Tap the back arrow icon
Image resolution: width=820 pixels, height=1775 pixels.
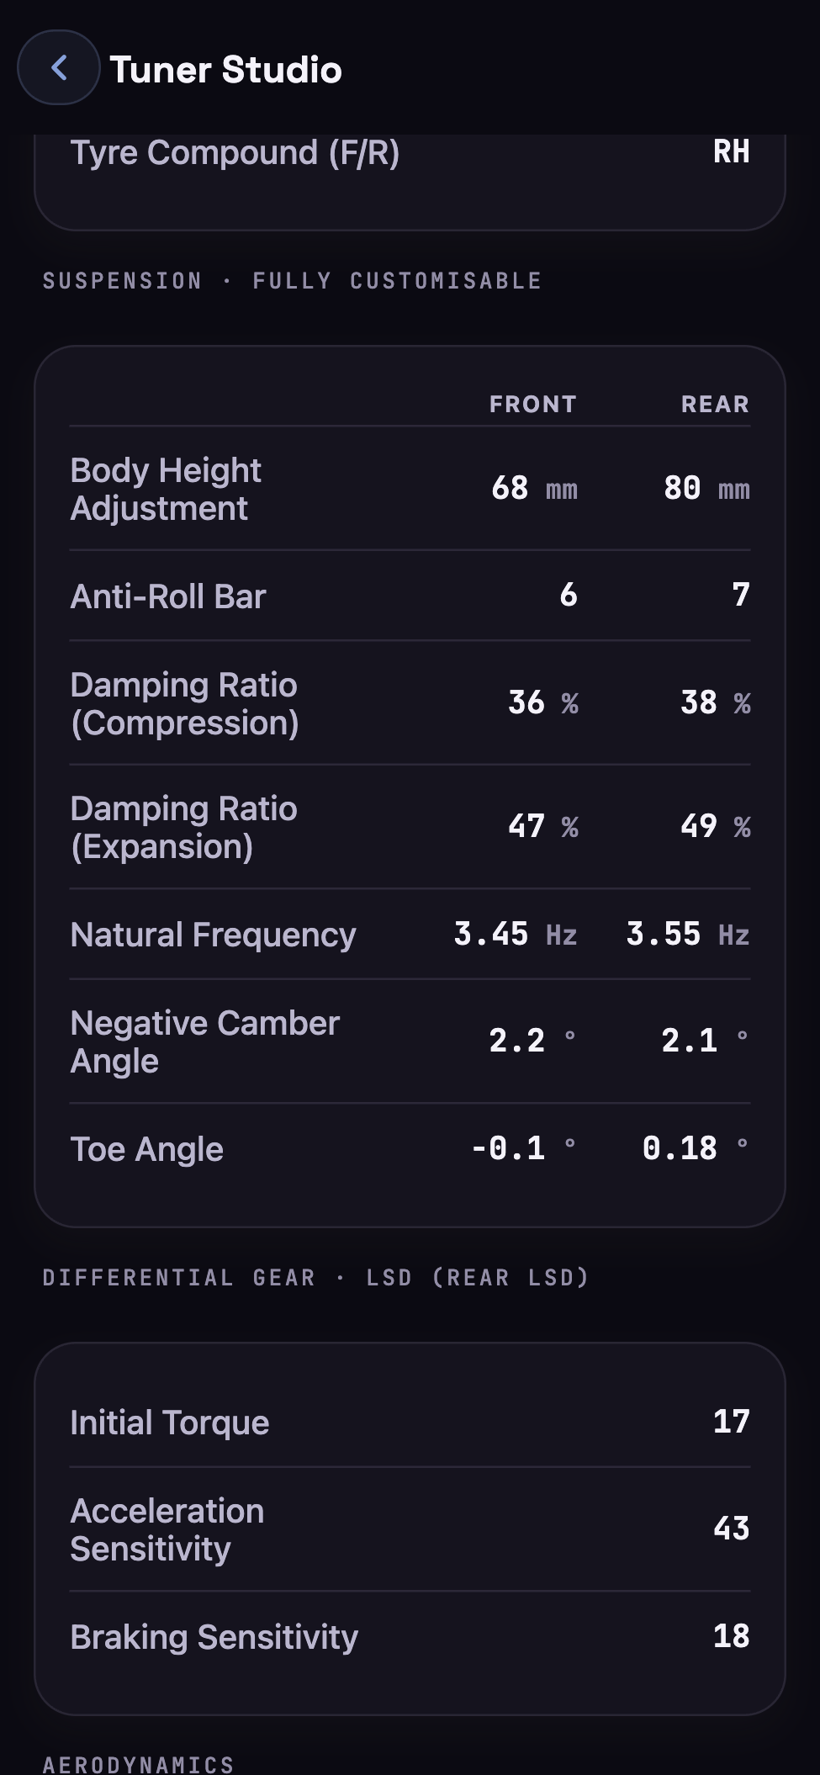[59, 68]
